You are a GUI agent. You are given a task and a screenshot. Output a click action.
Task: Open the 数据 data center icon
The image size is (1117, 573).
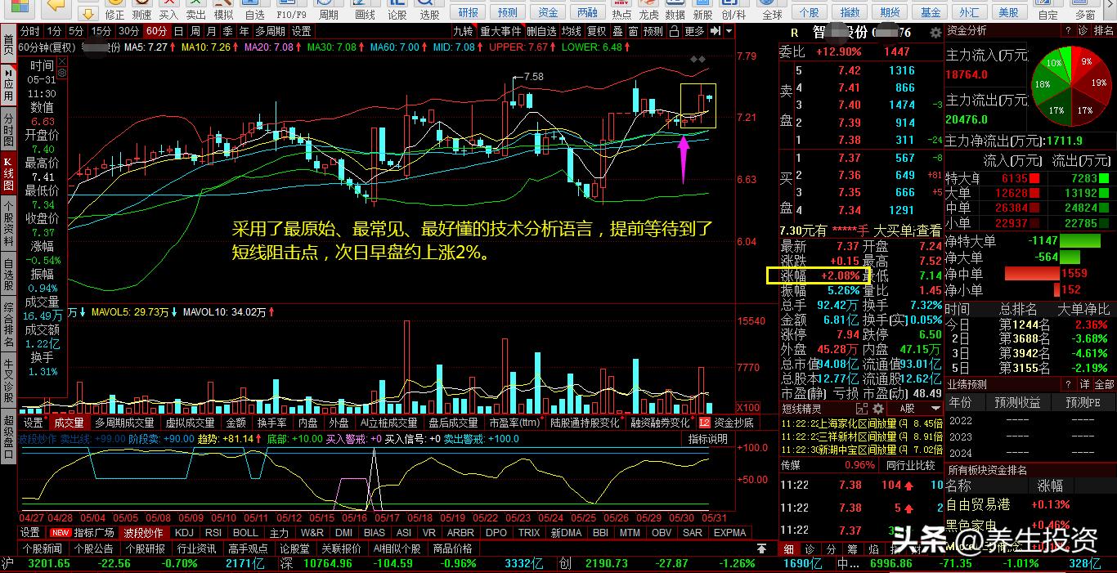tap(675, 10)
